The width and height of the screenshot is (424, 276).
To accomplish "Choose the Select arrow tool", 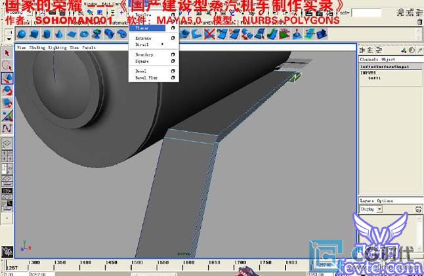I will [x=7, y=52].
